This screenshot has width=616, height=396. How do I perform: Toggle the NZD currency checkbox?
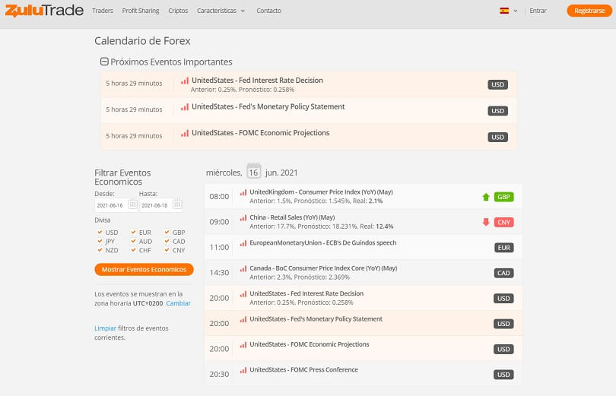[x=100, y=249]
